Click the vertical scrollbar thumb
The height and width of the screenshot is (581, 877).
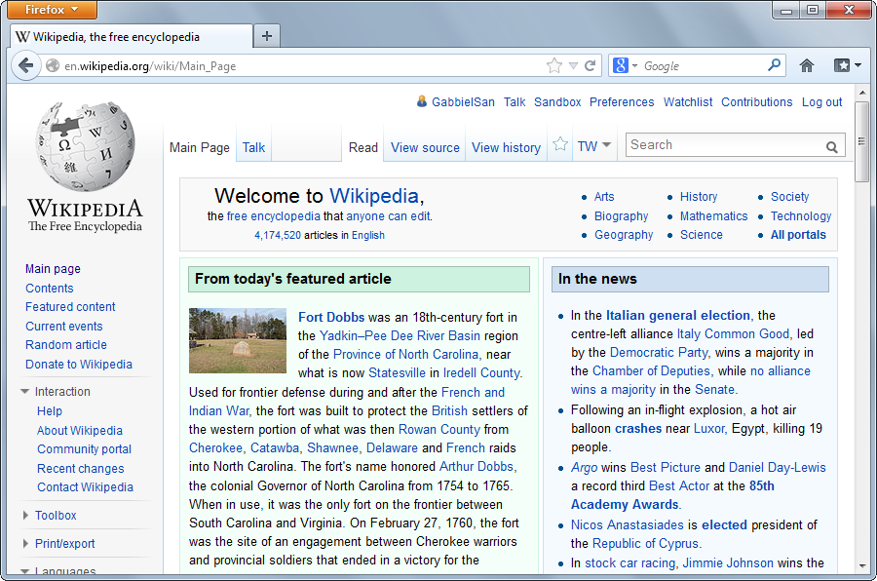[x=862, y=141]
